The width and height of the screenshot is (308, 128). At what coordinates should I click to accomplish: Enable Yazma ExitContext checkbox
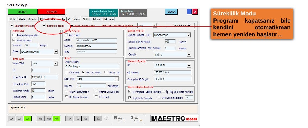(x=96, y=92)
